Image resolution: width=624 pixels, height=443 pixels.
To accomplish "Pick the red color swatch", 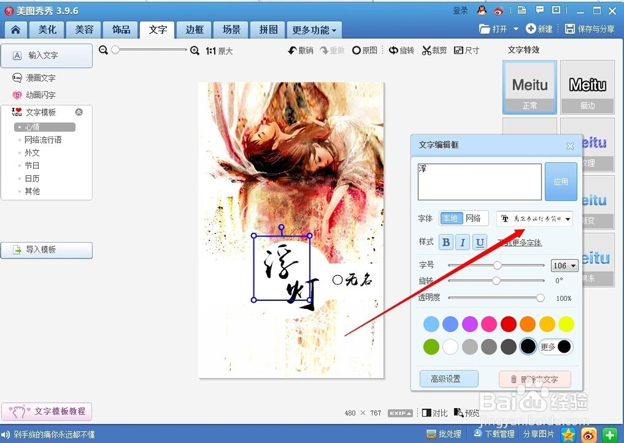I will pos(508,324).
